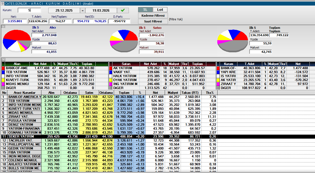Click Toplam T.Adet value 136.354.690
The height and width of the screenshot is (173, 315).
pyautogui.click(x=259, y=35)
